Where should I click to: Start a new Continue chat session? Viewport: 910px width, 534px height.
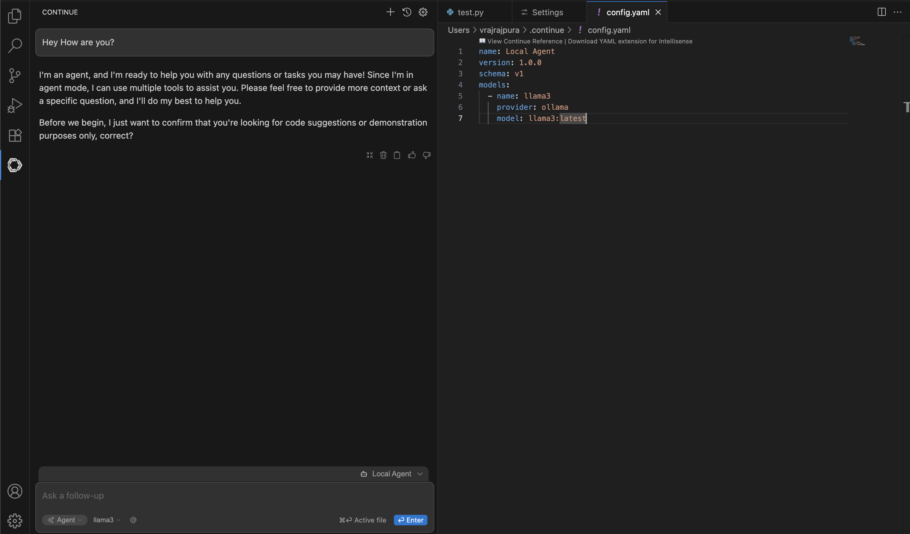pyautogui.click(x=390, y=12)
